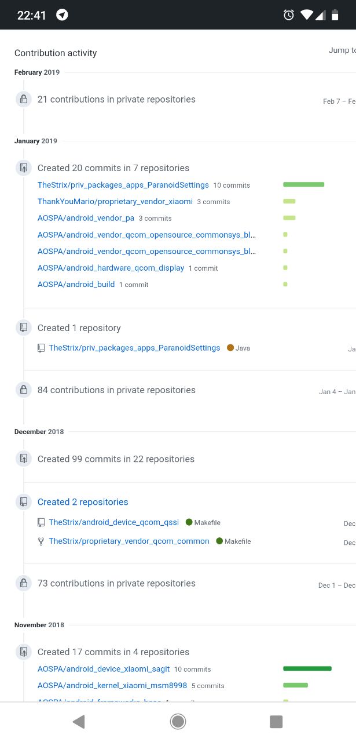The image size is (356, 742).
Task: Open AOSPA/android_device_xiaomi_sagit repository
Action: (x=104, y=669)
